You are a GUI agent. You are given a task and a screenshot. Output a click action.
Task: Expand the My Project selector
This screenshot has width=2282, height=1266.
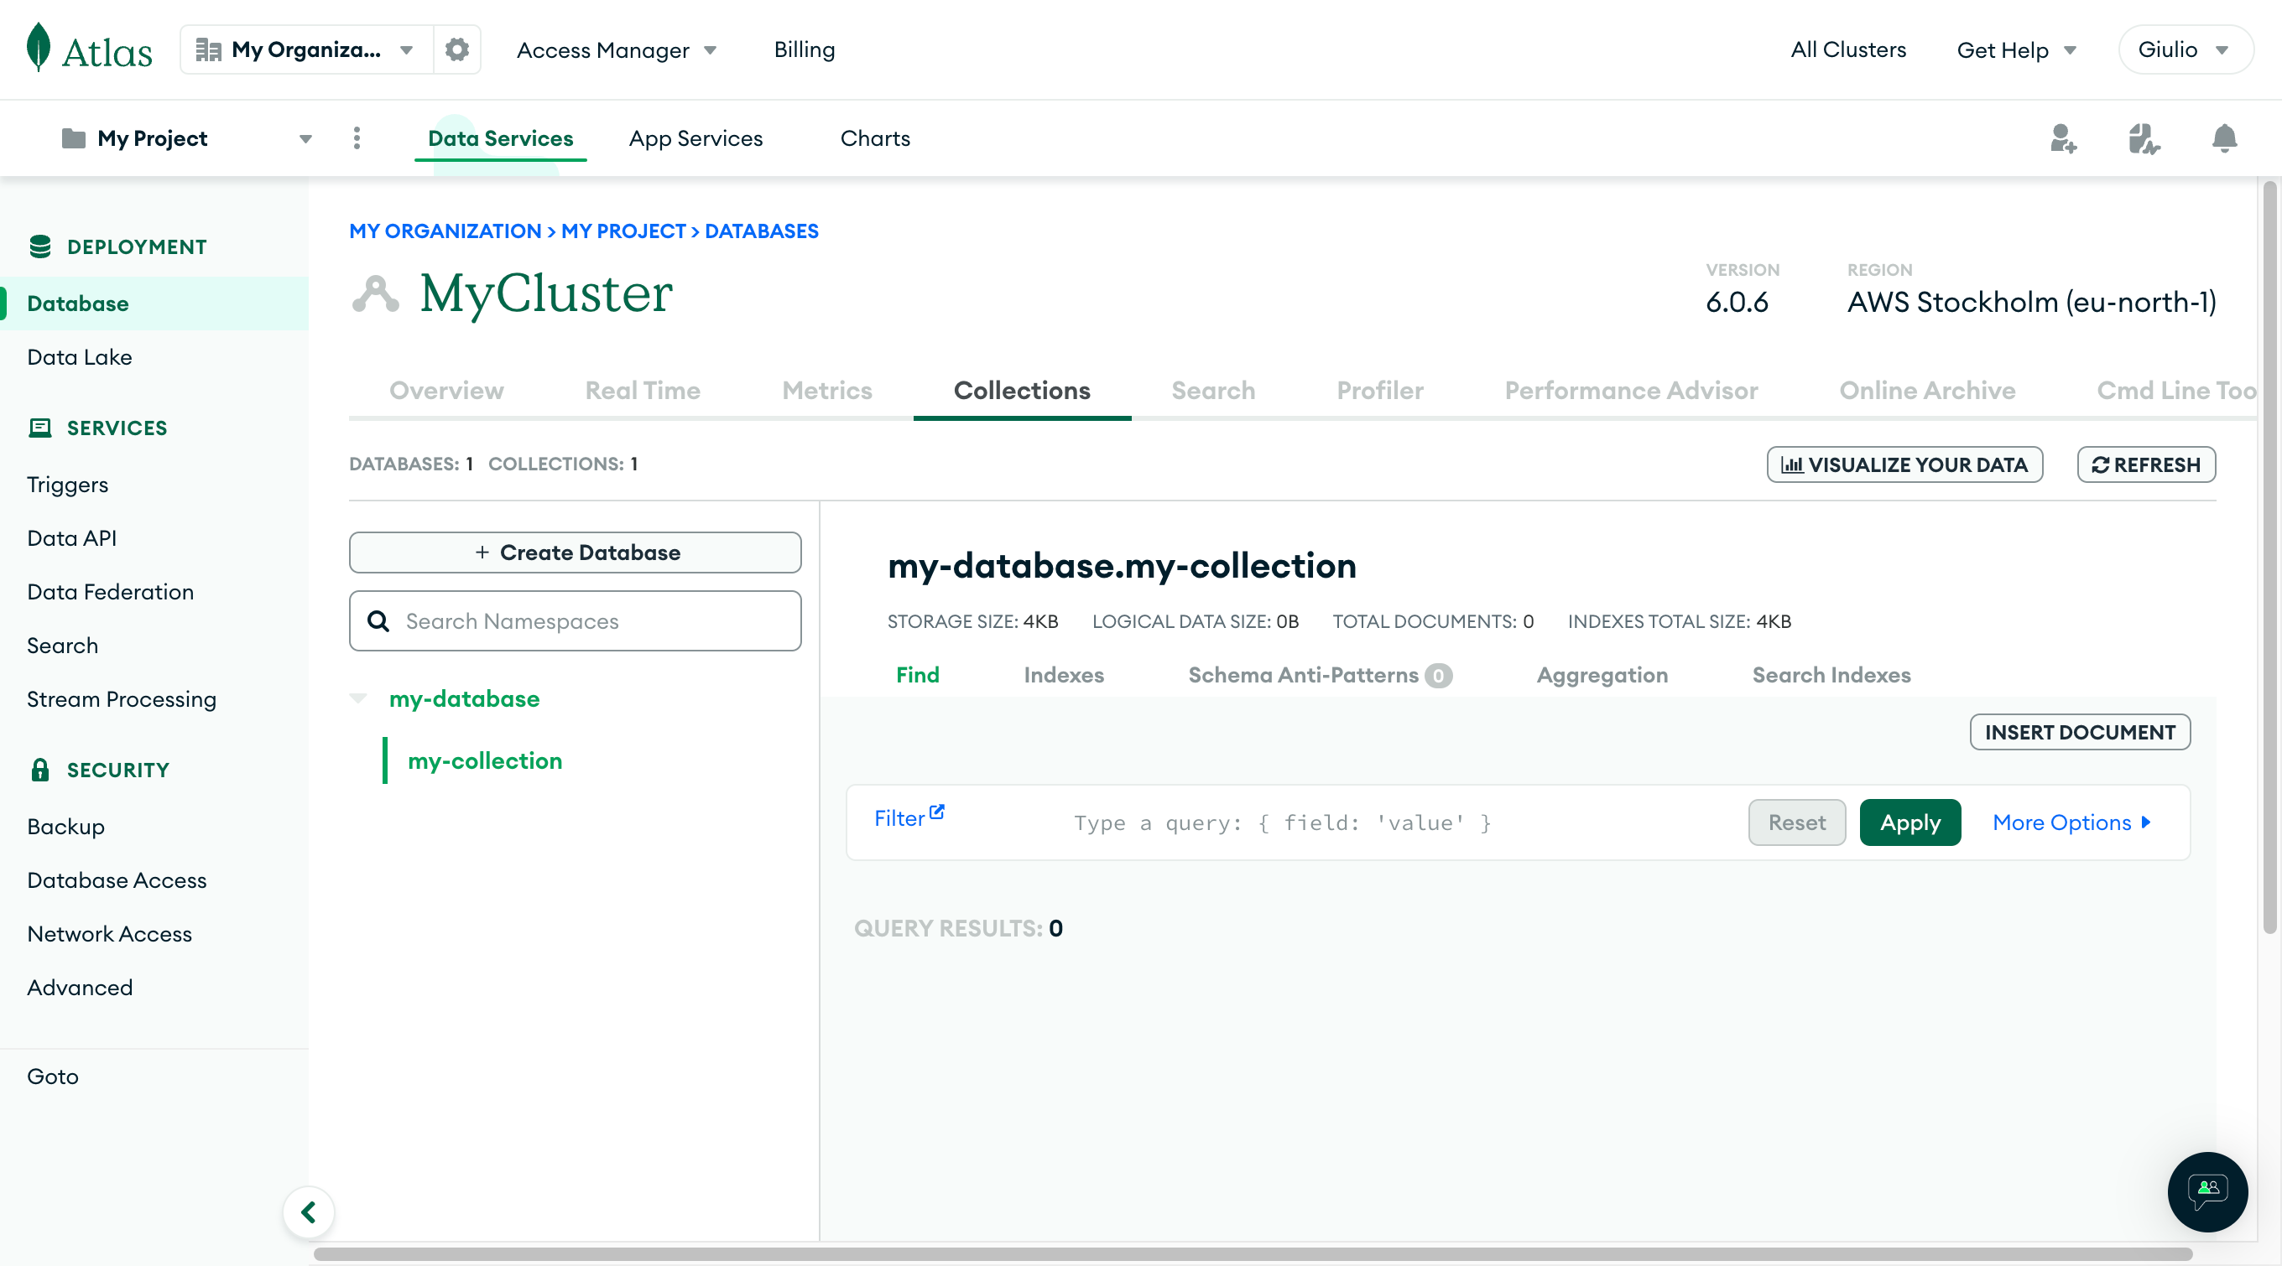pos(305,138)
